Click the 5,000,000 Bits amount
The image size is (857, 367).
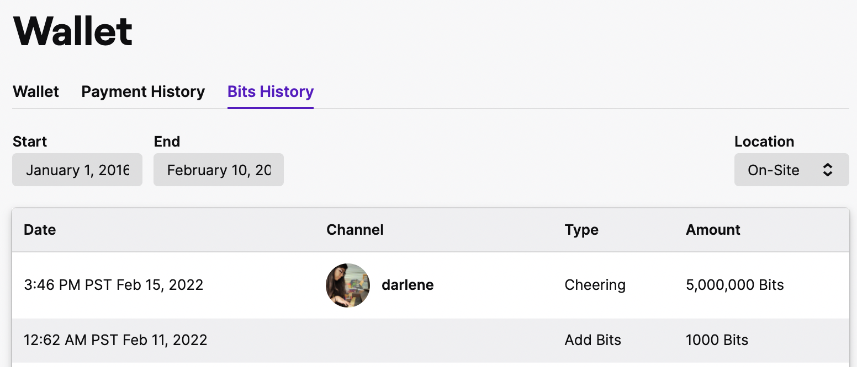[734, 285]
